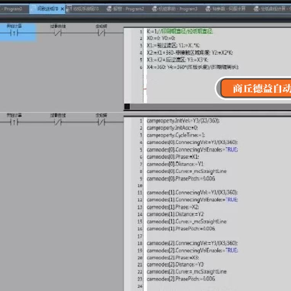Click 'camnodes[1].Curve:=_mcStraightLine' line
Screen dimensions: 291x291
[187, 221]
